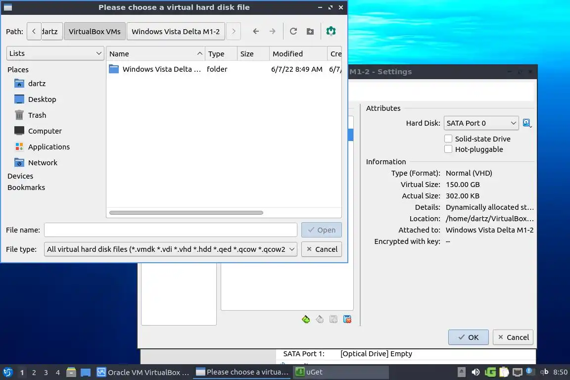The image size is (570, 380).
Task: Confirm Settings with the OK button
Action: coord(468,337)
